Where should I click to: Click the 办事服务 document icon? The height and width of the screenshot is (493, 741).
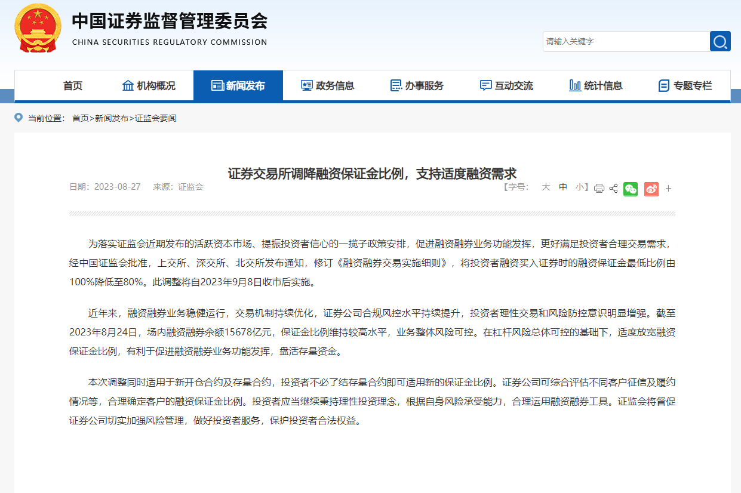coord(396,85)
